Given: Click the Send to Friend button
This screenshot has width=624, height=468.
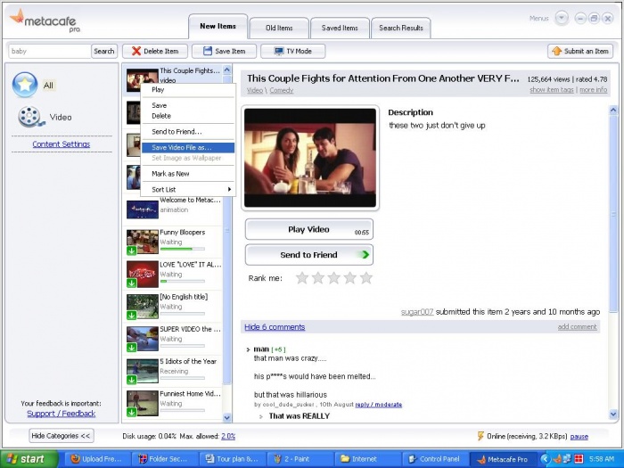Looking at the screenshot, I should click(x=308, y=255).
